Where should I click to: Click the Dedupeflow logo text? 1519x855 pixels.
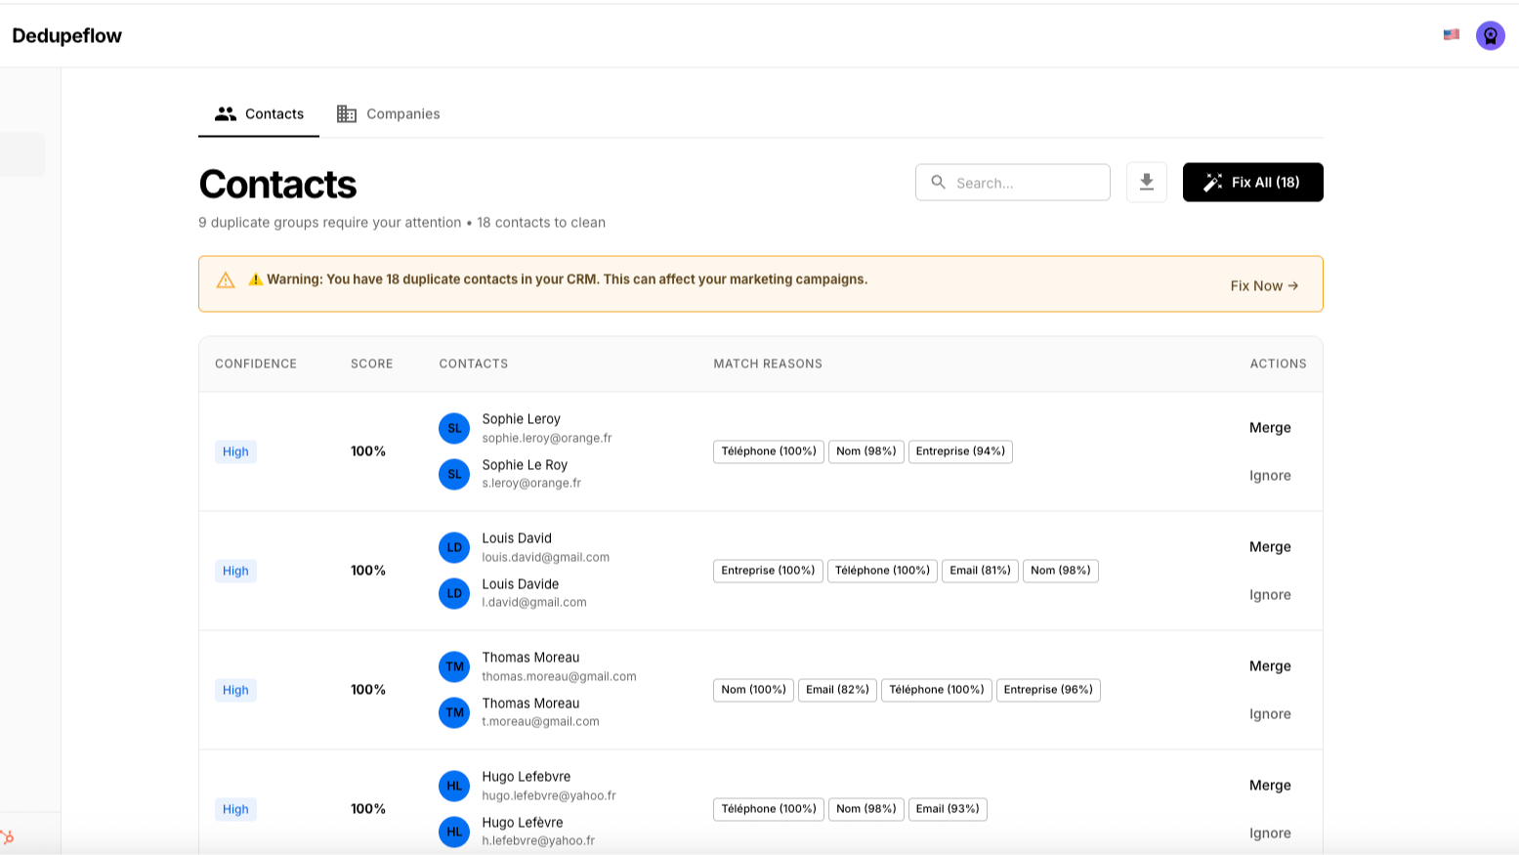pyautogui.click(x=67, y=36)
